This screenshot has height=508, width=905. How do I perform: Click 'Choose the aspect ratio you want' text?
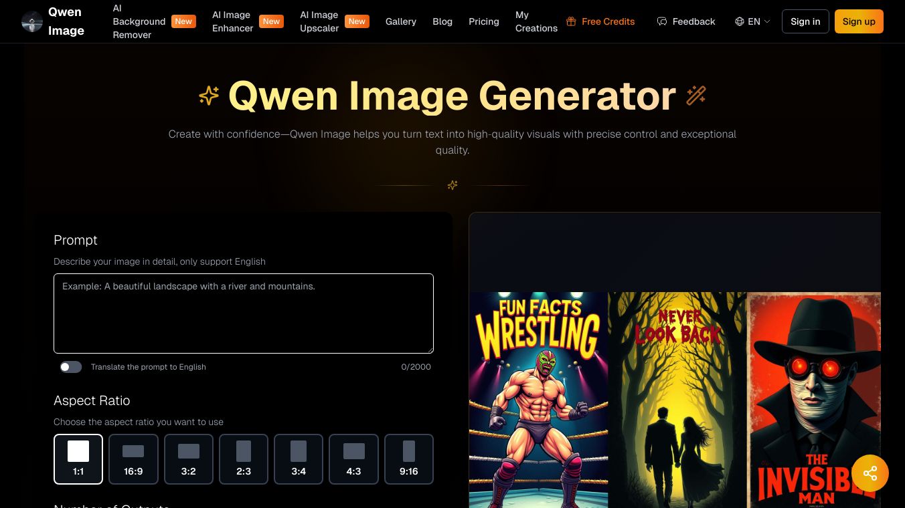(139, 422)
